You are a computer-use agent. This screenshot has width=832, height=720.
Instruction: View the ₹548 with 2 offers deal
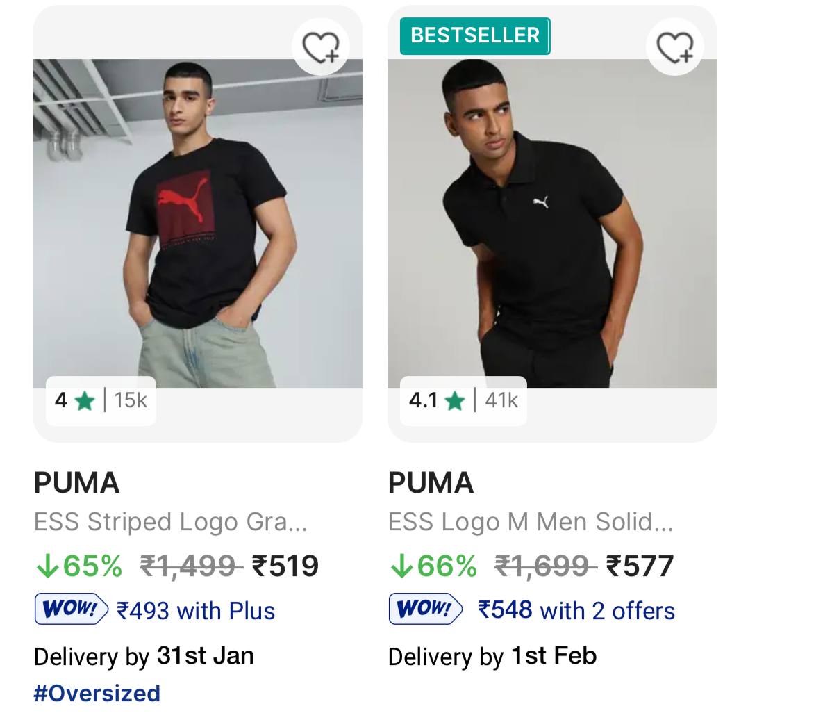tap(576, 611)
